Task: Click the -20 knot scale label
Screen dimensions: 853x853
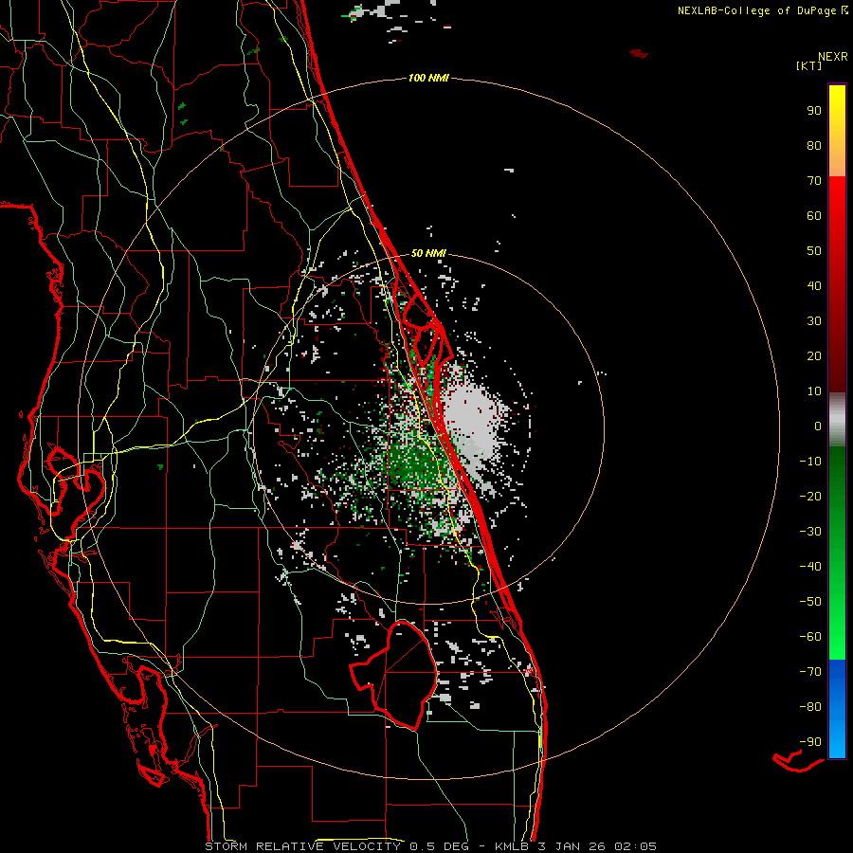Action: 810,497
